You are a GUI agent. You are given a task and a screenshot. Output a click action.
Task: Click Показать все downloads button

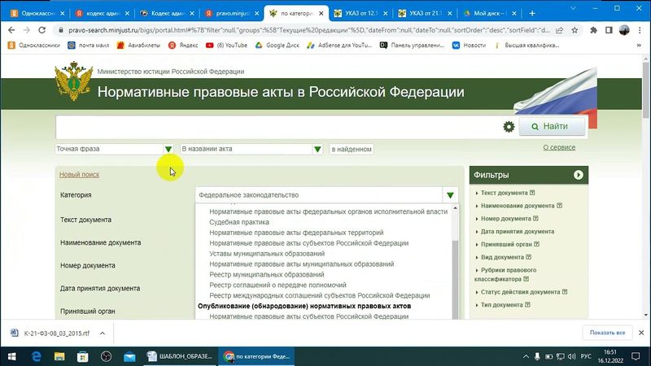(607, 333)
